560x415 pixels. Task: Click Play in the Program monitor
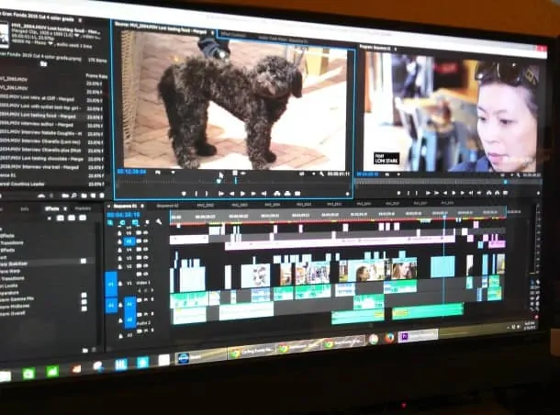coord(454,193)
